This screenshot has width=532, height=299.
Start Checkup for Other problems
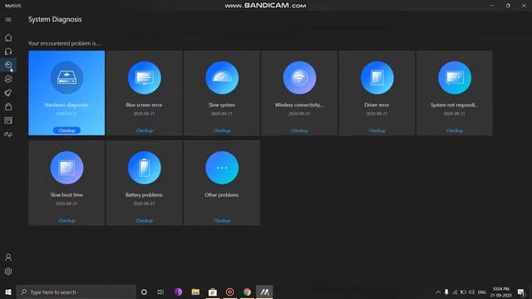(222, 221)
